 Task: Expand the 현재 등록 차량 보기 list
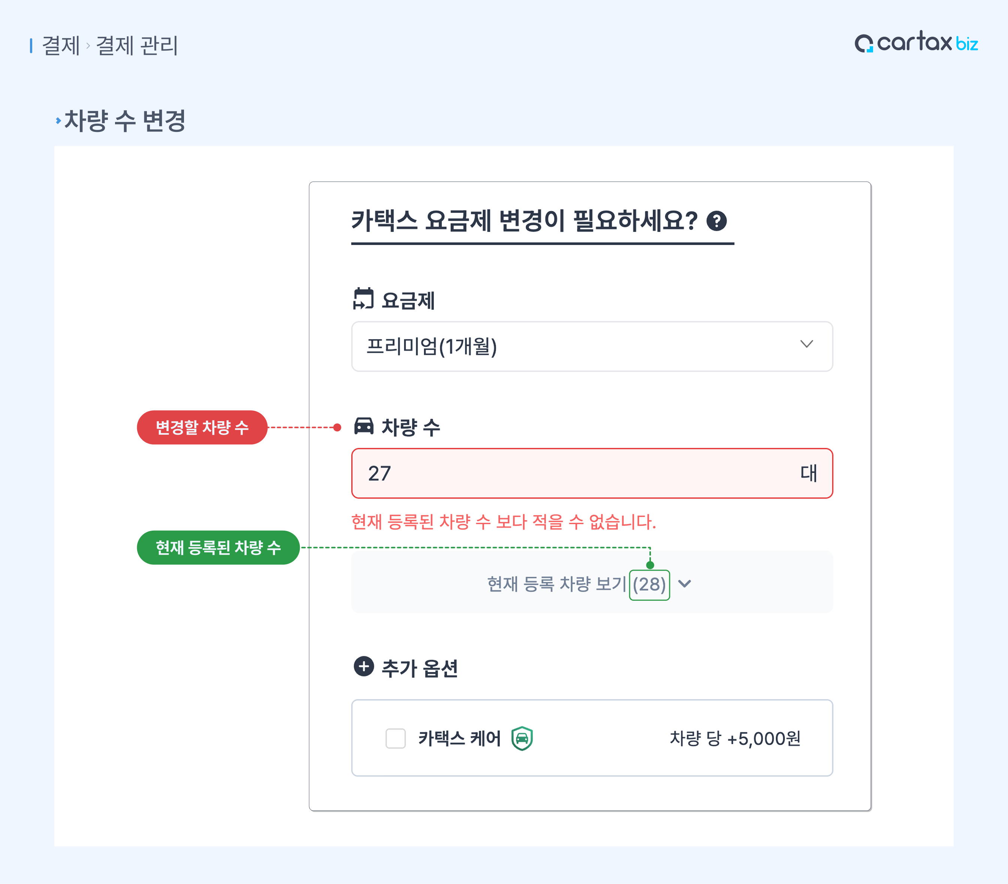[685, 584]
